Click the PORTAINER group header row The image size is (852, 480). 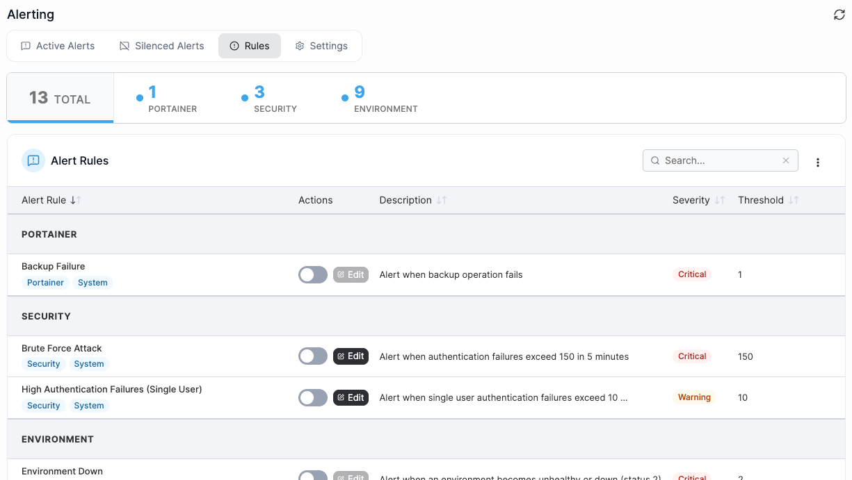coord(426,234)
